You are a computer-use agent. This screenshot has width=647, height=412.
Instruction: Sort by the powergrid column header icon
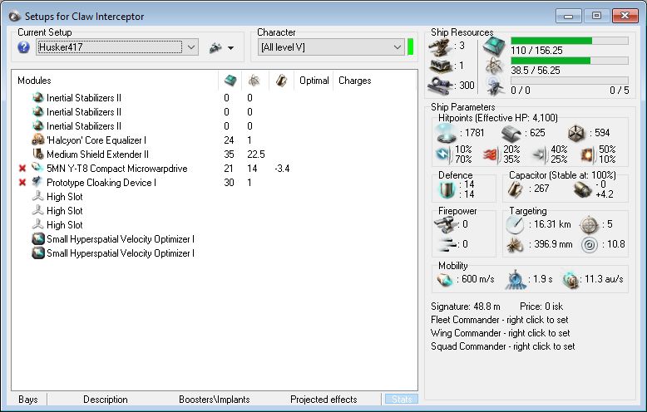[x=254, y=81]
